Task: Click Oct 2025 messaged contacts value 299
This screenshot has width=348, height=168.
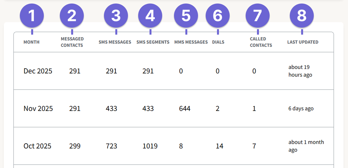Action: pyautogui.click(x=75, y=146)
